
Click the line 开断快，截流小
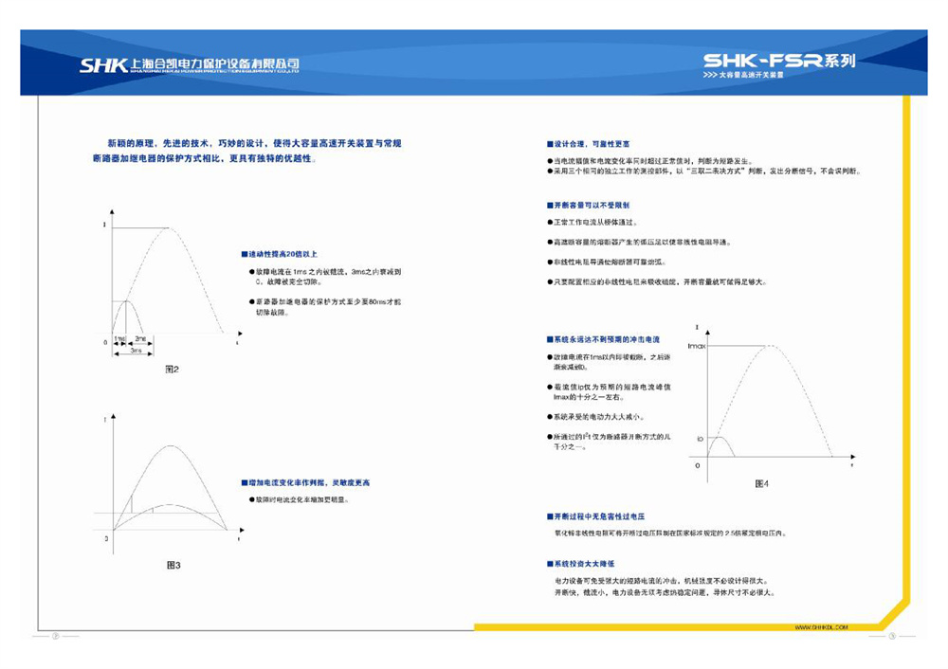click(665, 592)
